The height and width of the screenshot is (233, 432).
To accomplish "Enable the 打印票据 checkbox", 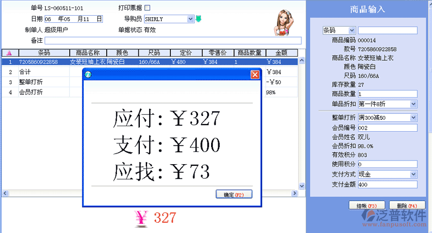I will (x=147, y=8).
